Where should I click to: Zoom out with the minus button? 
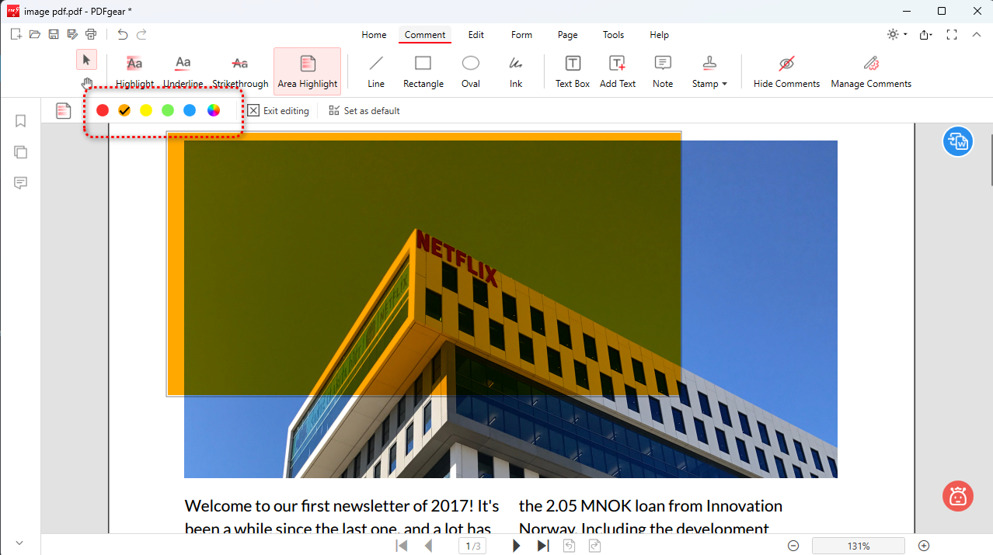coord(793,546)
